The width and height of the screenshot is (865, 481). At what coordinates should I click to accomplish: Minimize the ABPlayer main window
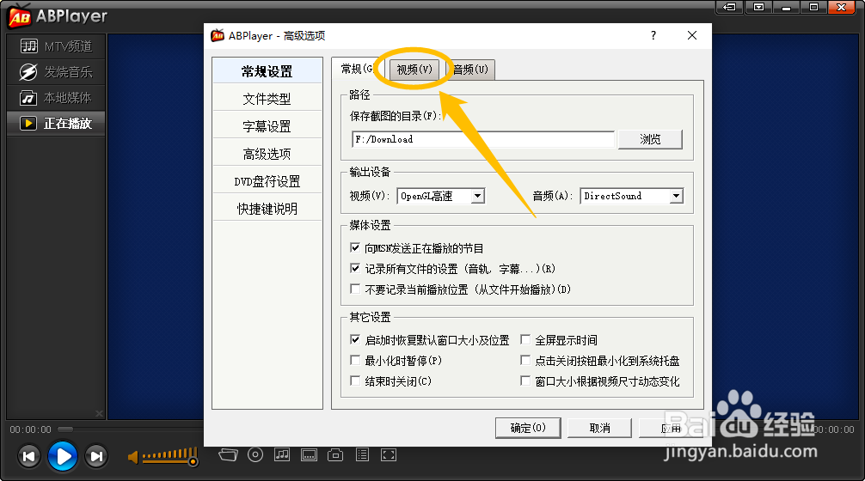click(x=786, y=7)
